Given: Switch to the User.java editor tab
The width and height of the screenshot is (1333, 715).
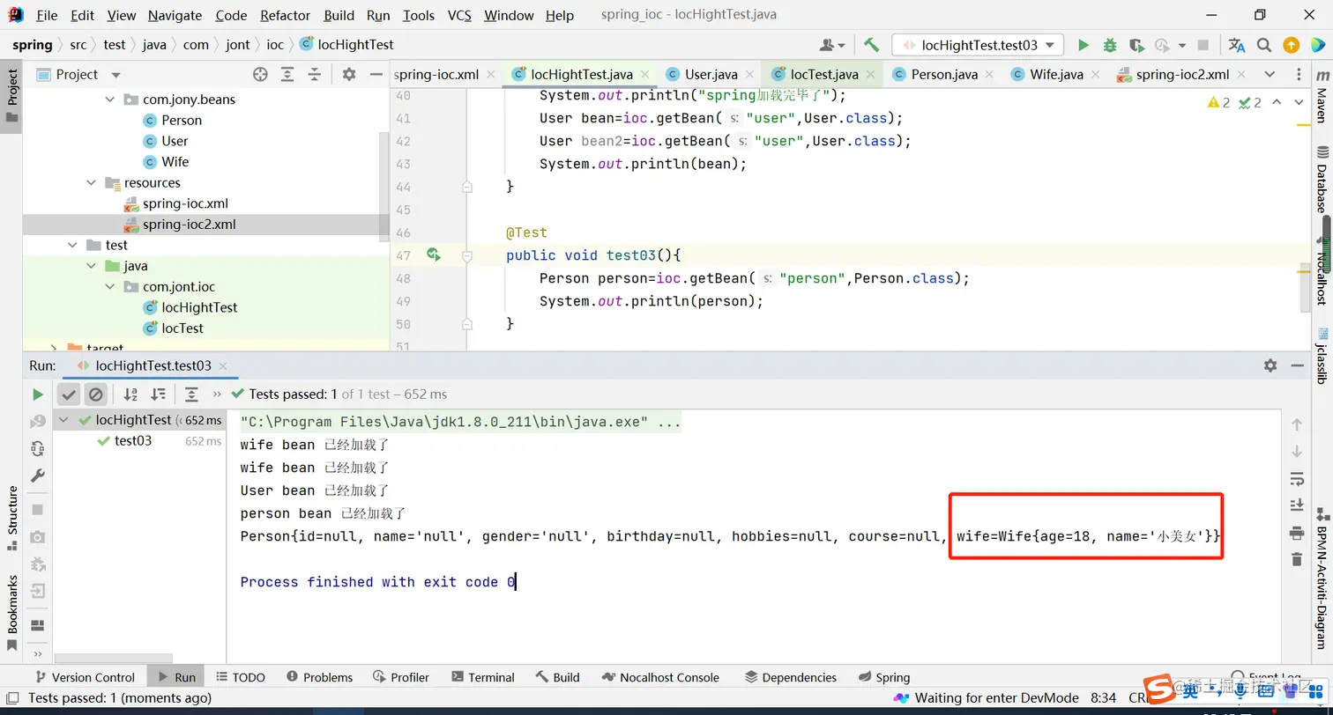Looking at the screenshot, I should (711, 75).
